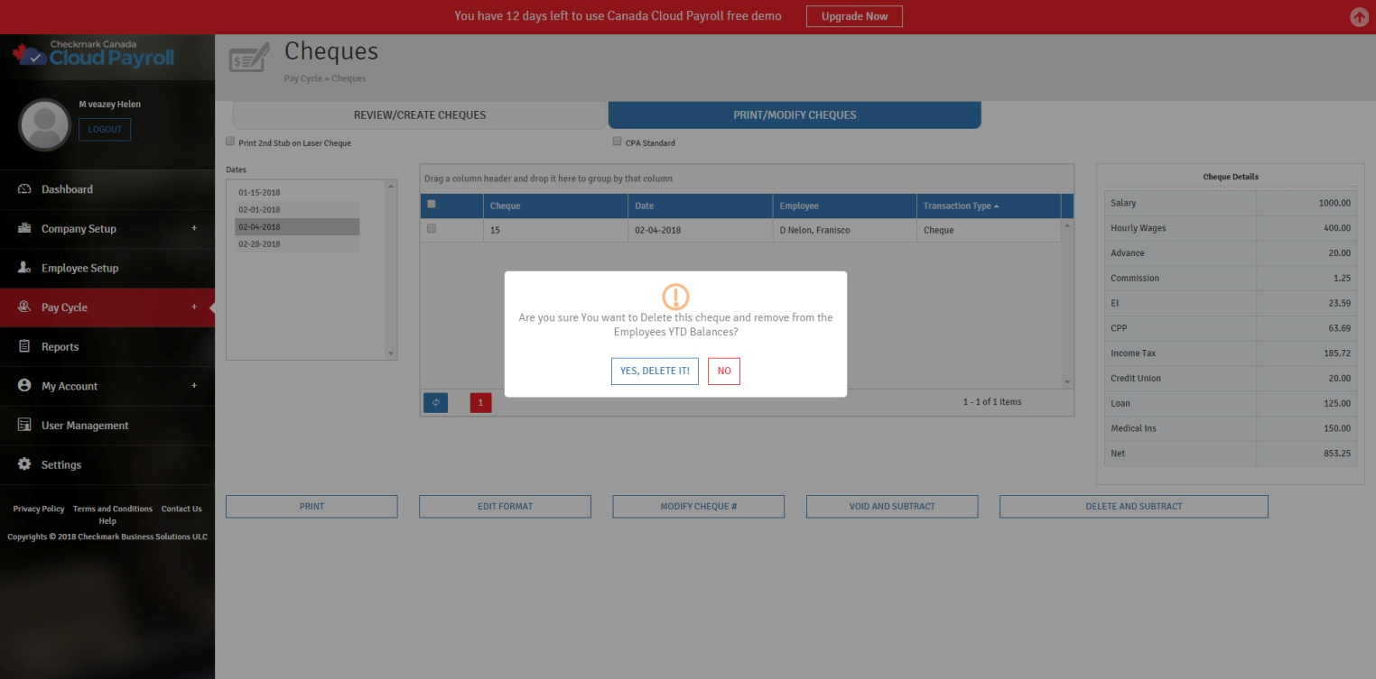This screenshot has width=1376, height=679.
Task: Toggle the CPA Standard checkbox
Action: click(x=617, y=142)
